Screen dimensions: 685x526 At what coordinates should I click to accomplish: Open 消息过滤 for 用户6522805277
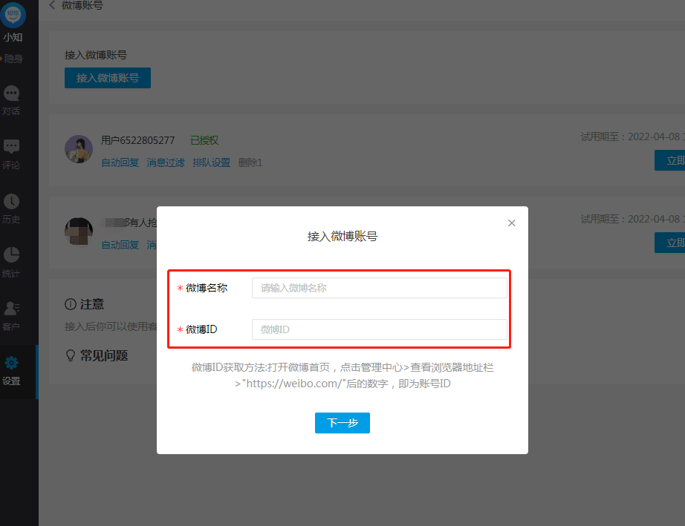pos(166,162)
